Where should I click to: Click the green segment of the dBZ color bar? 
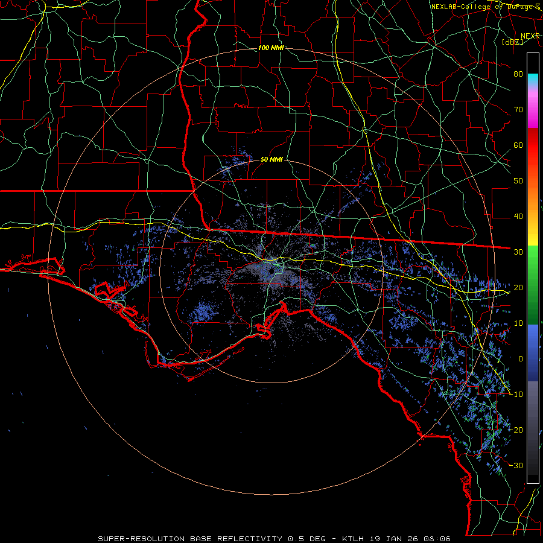[533, 285]
